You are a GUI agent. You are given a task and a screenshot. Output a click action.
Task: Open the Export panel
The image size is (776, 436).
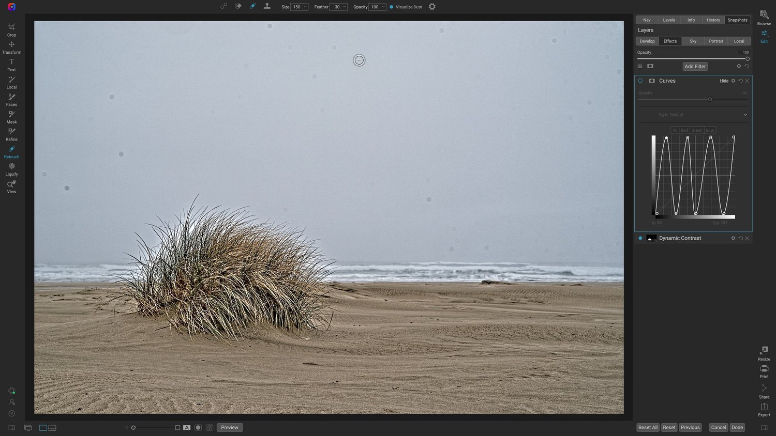[764, 410]
